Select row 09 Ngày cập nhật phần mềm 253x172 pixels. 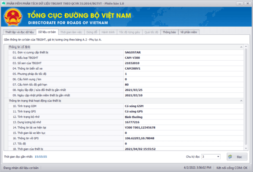click(x=126, y=95)
